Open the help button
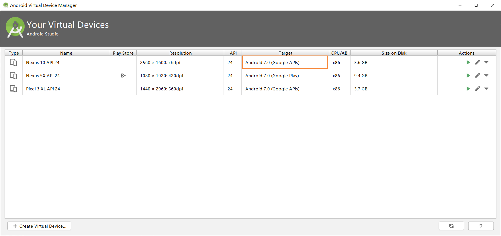 pyautogui.click(x=481, y=226)
